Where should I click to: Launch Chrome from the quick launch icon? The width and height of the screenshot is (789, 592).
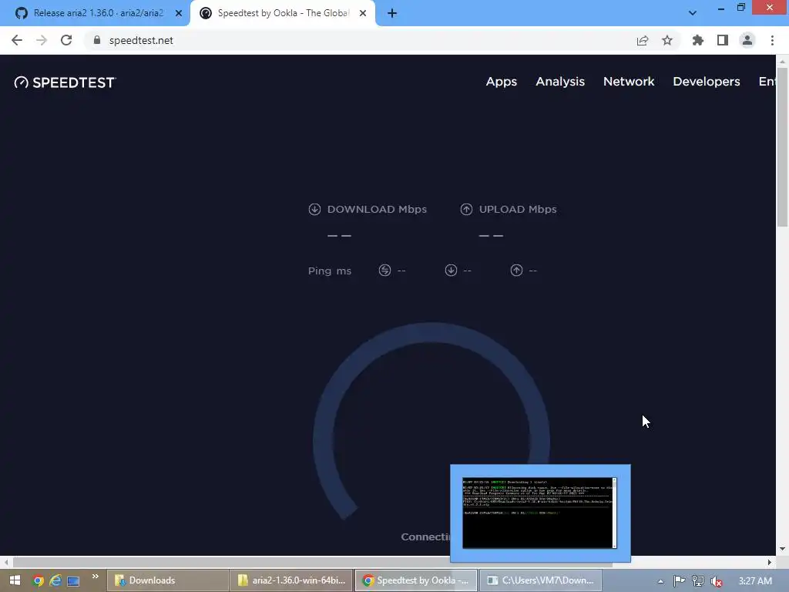[38, 580]
